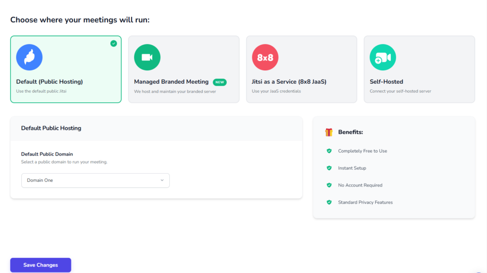
Task: Click 'Standard Privacy Features' text
Action: (365, 202)
